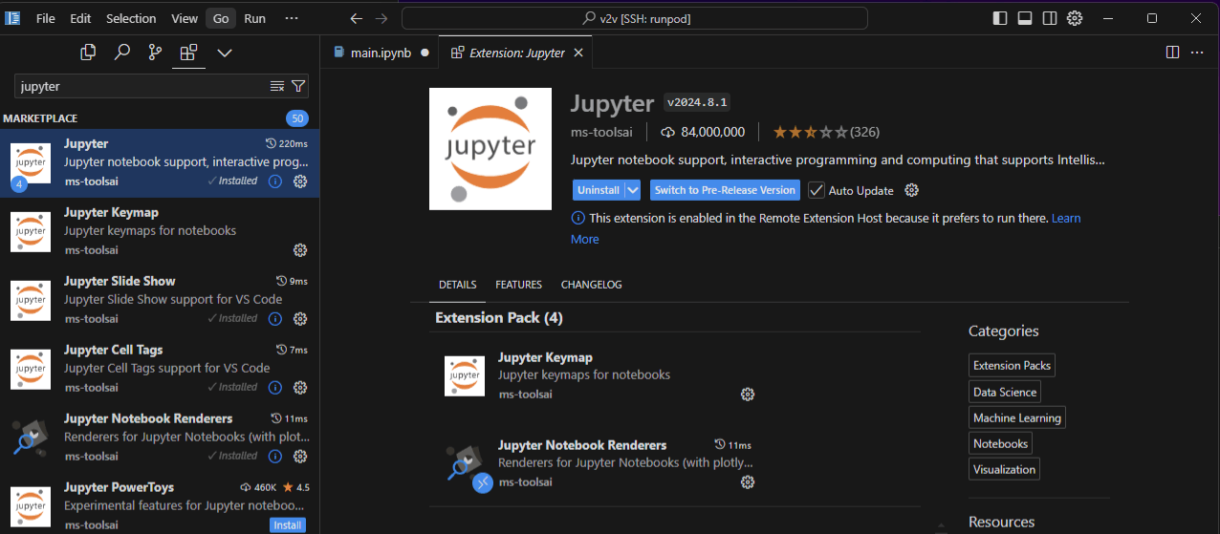
Task: Open dropdown arrow beside Uninstall
Action: [633, 190]
